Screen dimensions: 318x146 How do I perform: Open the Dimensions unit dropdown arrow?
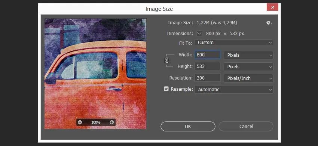pyautogui.click(x=199, y=34)
